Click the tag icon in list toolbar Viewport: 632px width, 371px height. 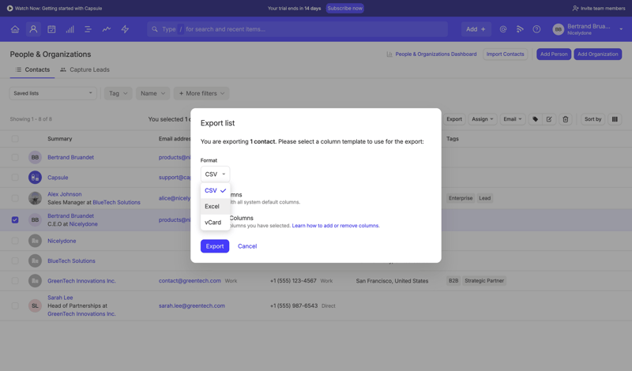coord(536,119)
